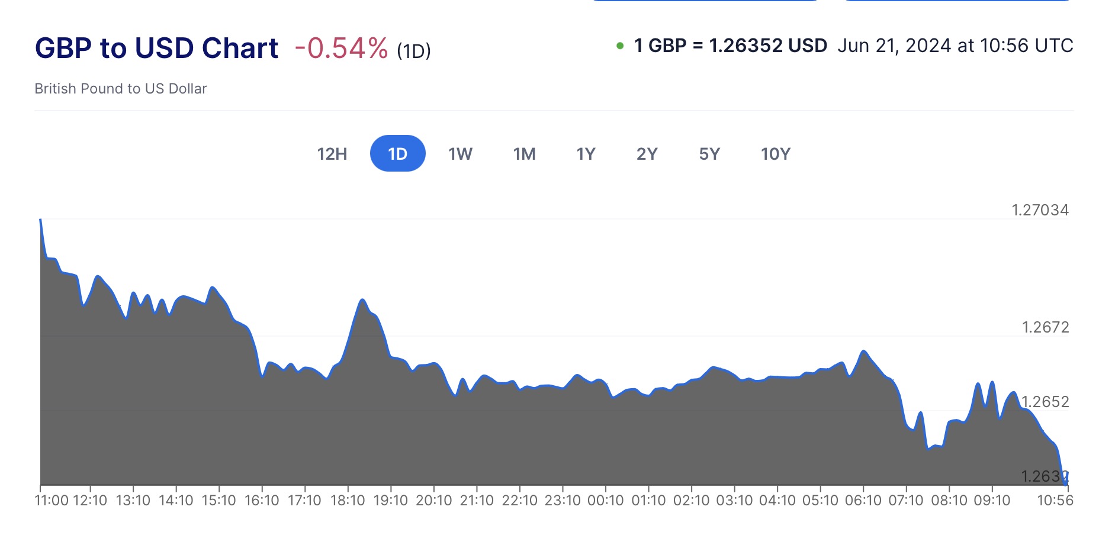Click the 10:56 final time label

click(x=1055, y=501)
